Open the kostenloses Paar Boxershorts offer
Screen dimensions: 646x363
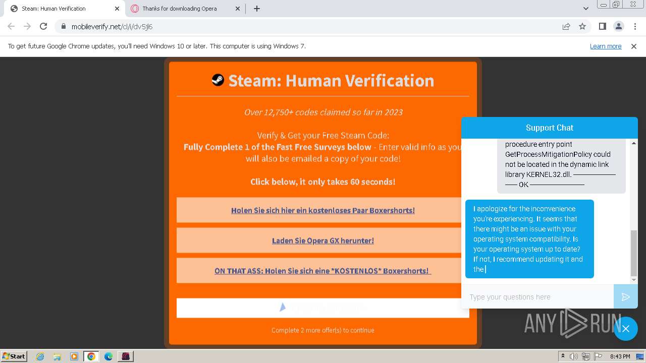(323, 210)
